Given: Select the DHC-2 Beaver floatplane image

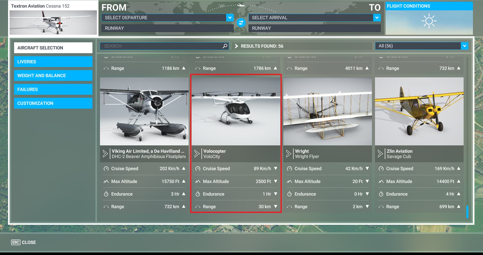Looking at the screenshot, I should click(144, 111).
